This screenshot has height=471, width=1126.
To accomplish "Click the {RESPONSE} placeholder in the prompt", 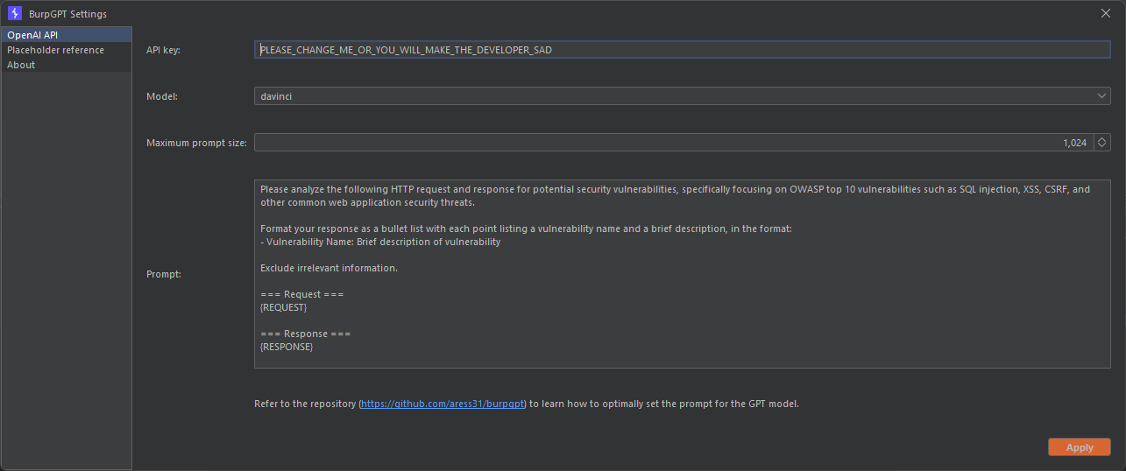I will click(287, 347).
